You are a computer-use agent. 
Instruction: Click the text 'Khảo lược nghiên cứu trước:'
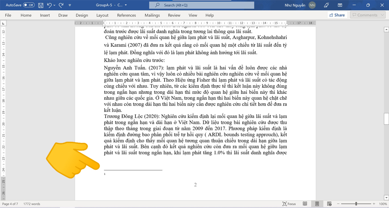(x=134, y=60)
